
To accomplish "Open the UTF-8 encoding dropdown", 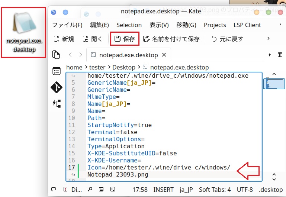I will 245,190.
